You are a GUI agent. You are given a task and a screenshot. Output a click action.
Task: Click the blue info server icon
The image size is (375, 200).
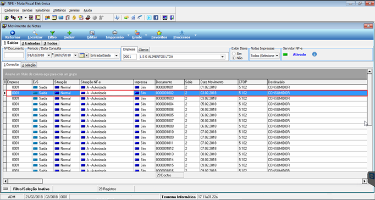point(315,54)
